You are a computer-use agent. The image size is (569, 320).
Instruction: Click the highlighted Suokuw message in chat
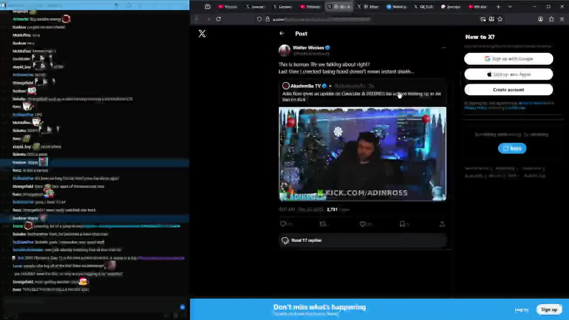[95, 162]
